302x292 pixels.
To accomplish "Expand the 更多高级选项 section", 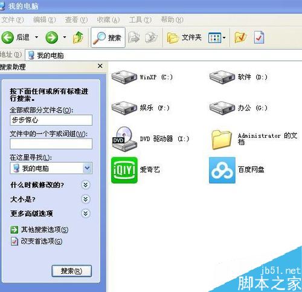I will point(86,213).
